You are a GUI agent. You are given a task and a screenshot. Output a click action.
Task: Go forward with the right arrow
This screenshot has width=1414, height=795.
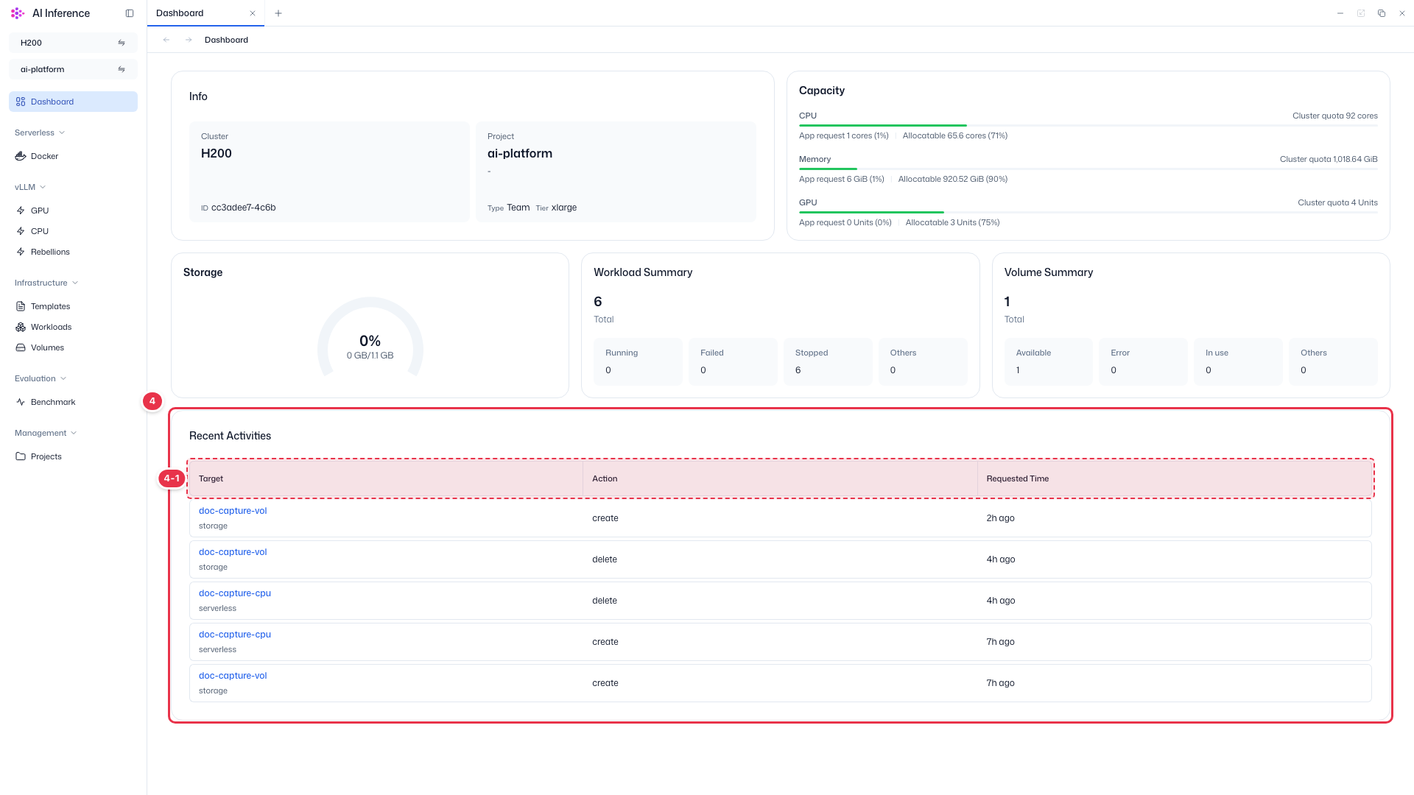click(x=189, y=40)
